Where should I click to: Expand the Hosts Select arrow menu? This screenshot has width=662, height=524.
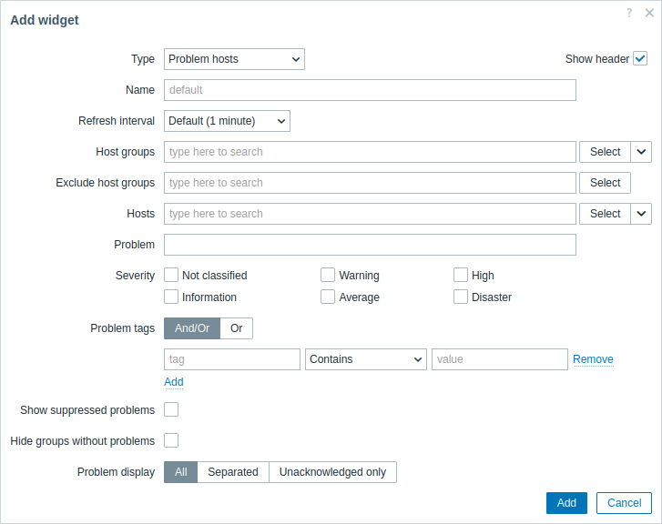(x=641, y=214)
